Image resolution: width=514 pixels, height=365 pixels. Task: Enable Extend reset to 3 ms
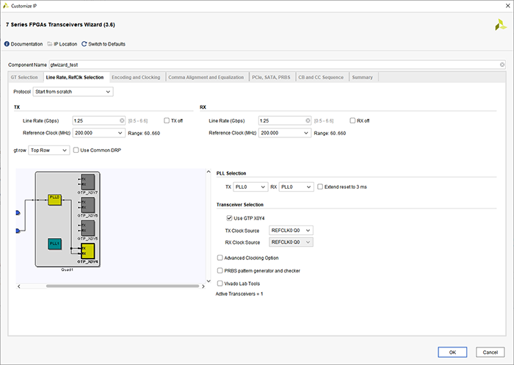[320, 187]
